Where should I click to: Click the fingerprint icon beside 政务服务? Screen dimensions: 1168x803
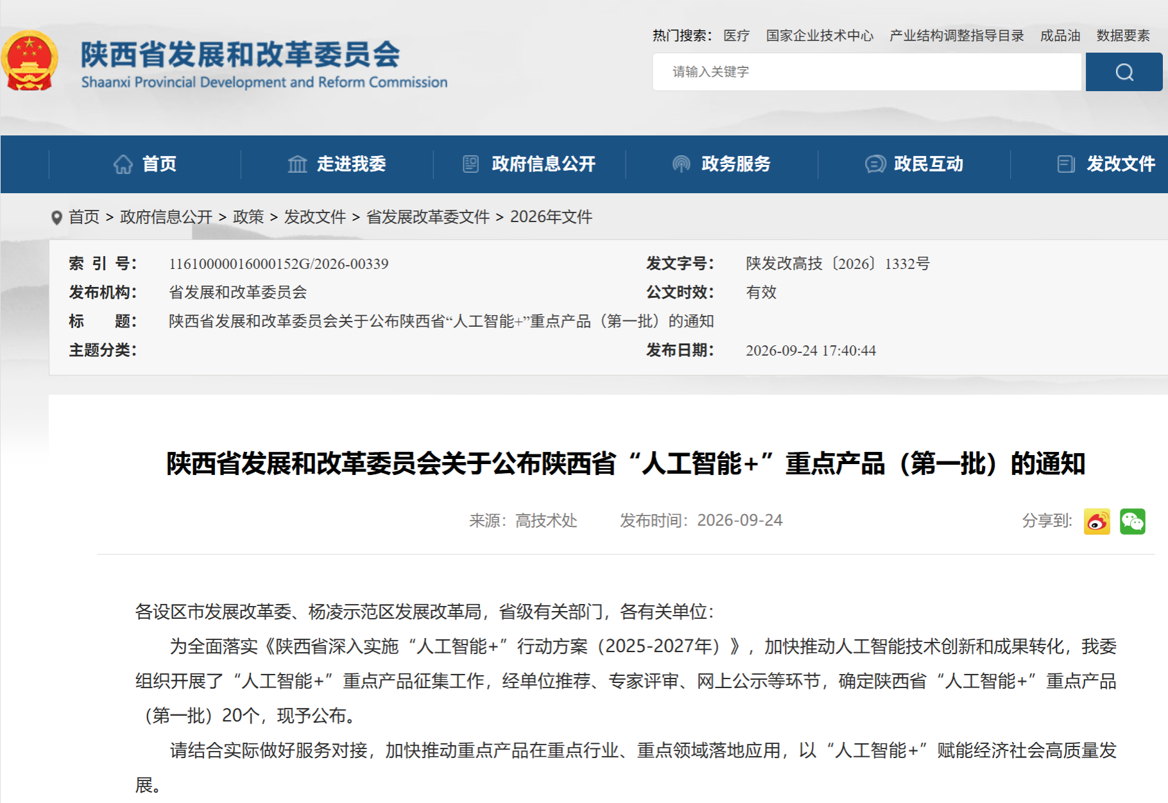click(681, 164)
